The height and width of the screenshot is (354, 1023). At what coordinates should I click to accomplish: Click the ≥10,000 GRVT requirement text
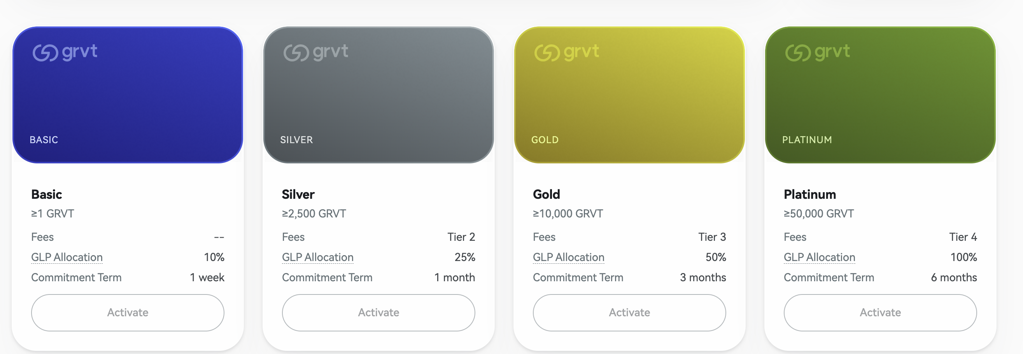coord(568,214)
